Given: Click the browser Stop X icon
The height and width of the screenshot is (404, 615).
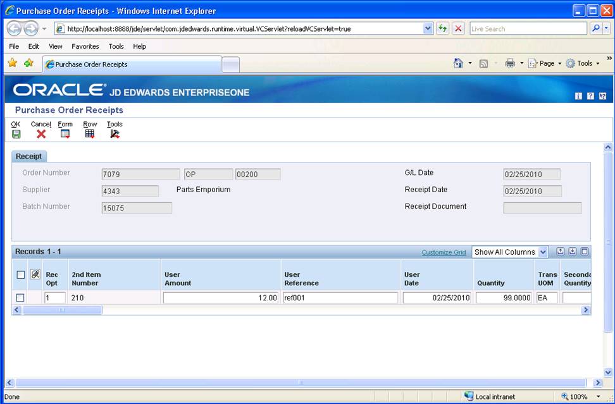Looking at the screenshot, I should [458, 28].
